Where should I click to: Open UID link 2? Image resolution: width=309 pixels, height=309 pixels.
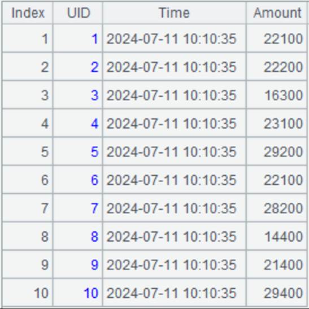tap(94, 67)
